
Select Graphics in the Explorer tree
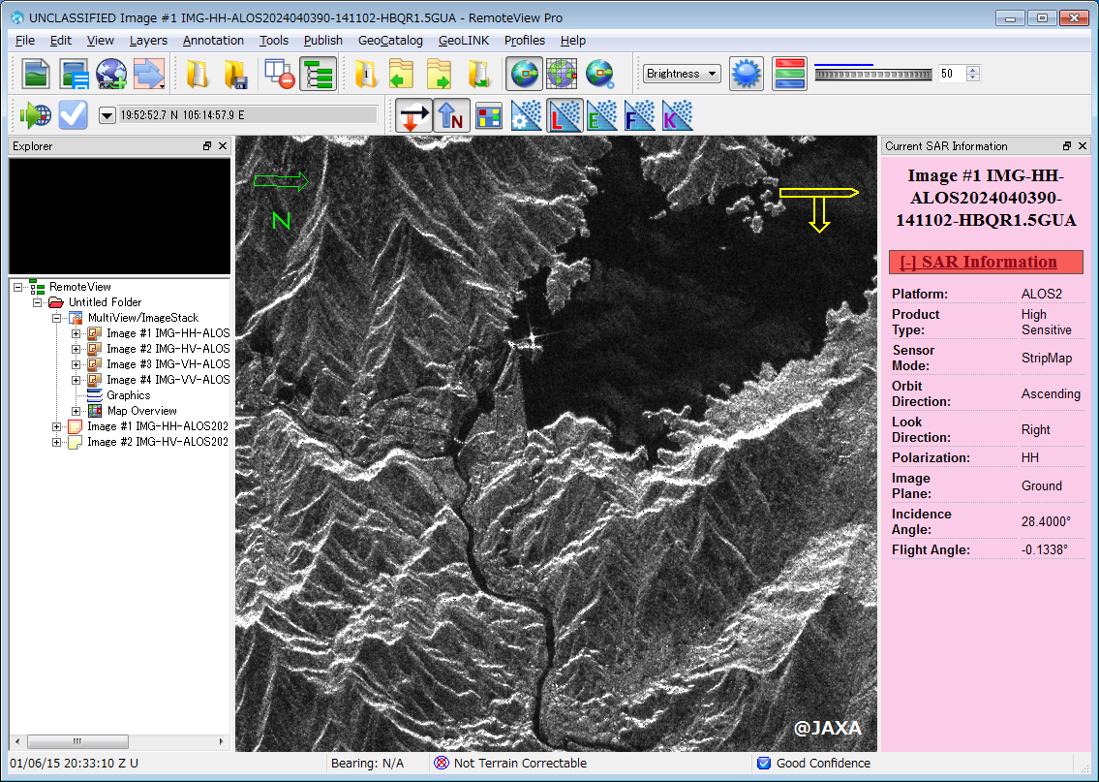point(128,395)
